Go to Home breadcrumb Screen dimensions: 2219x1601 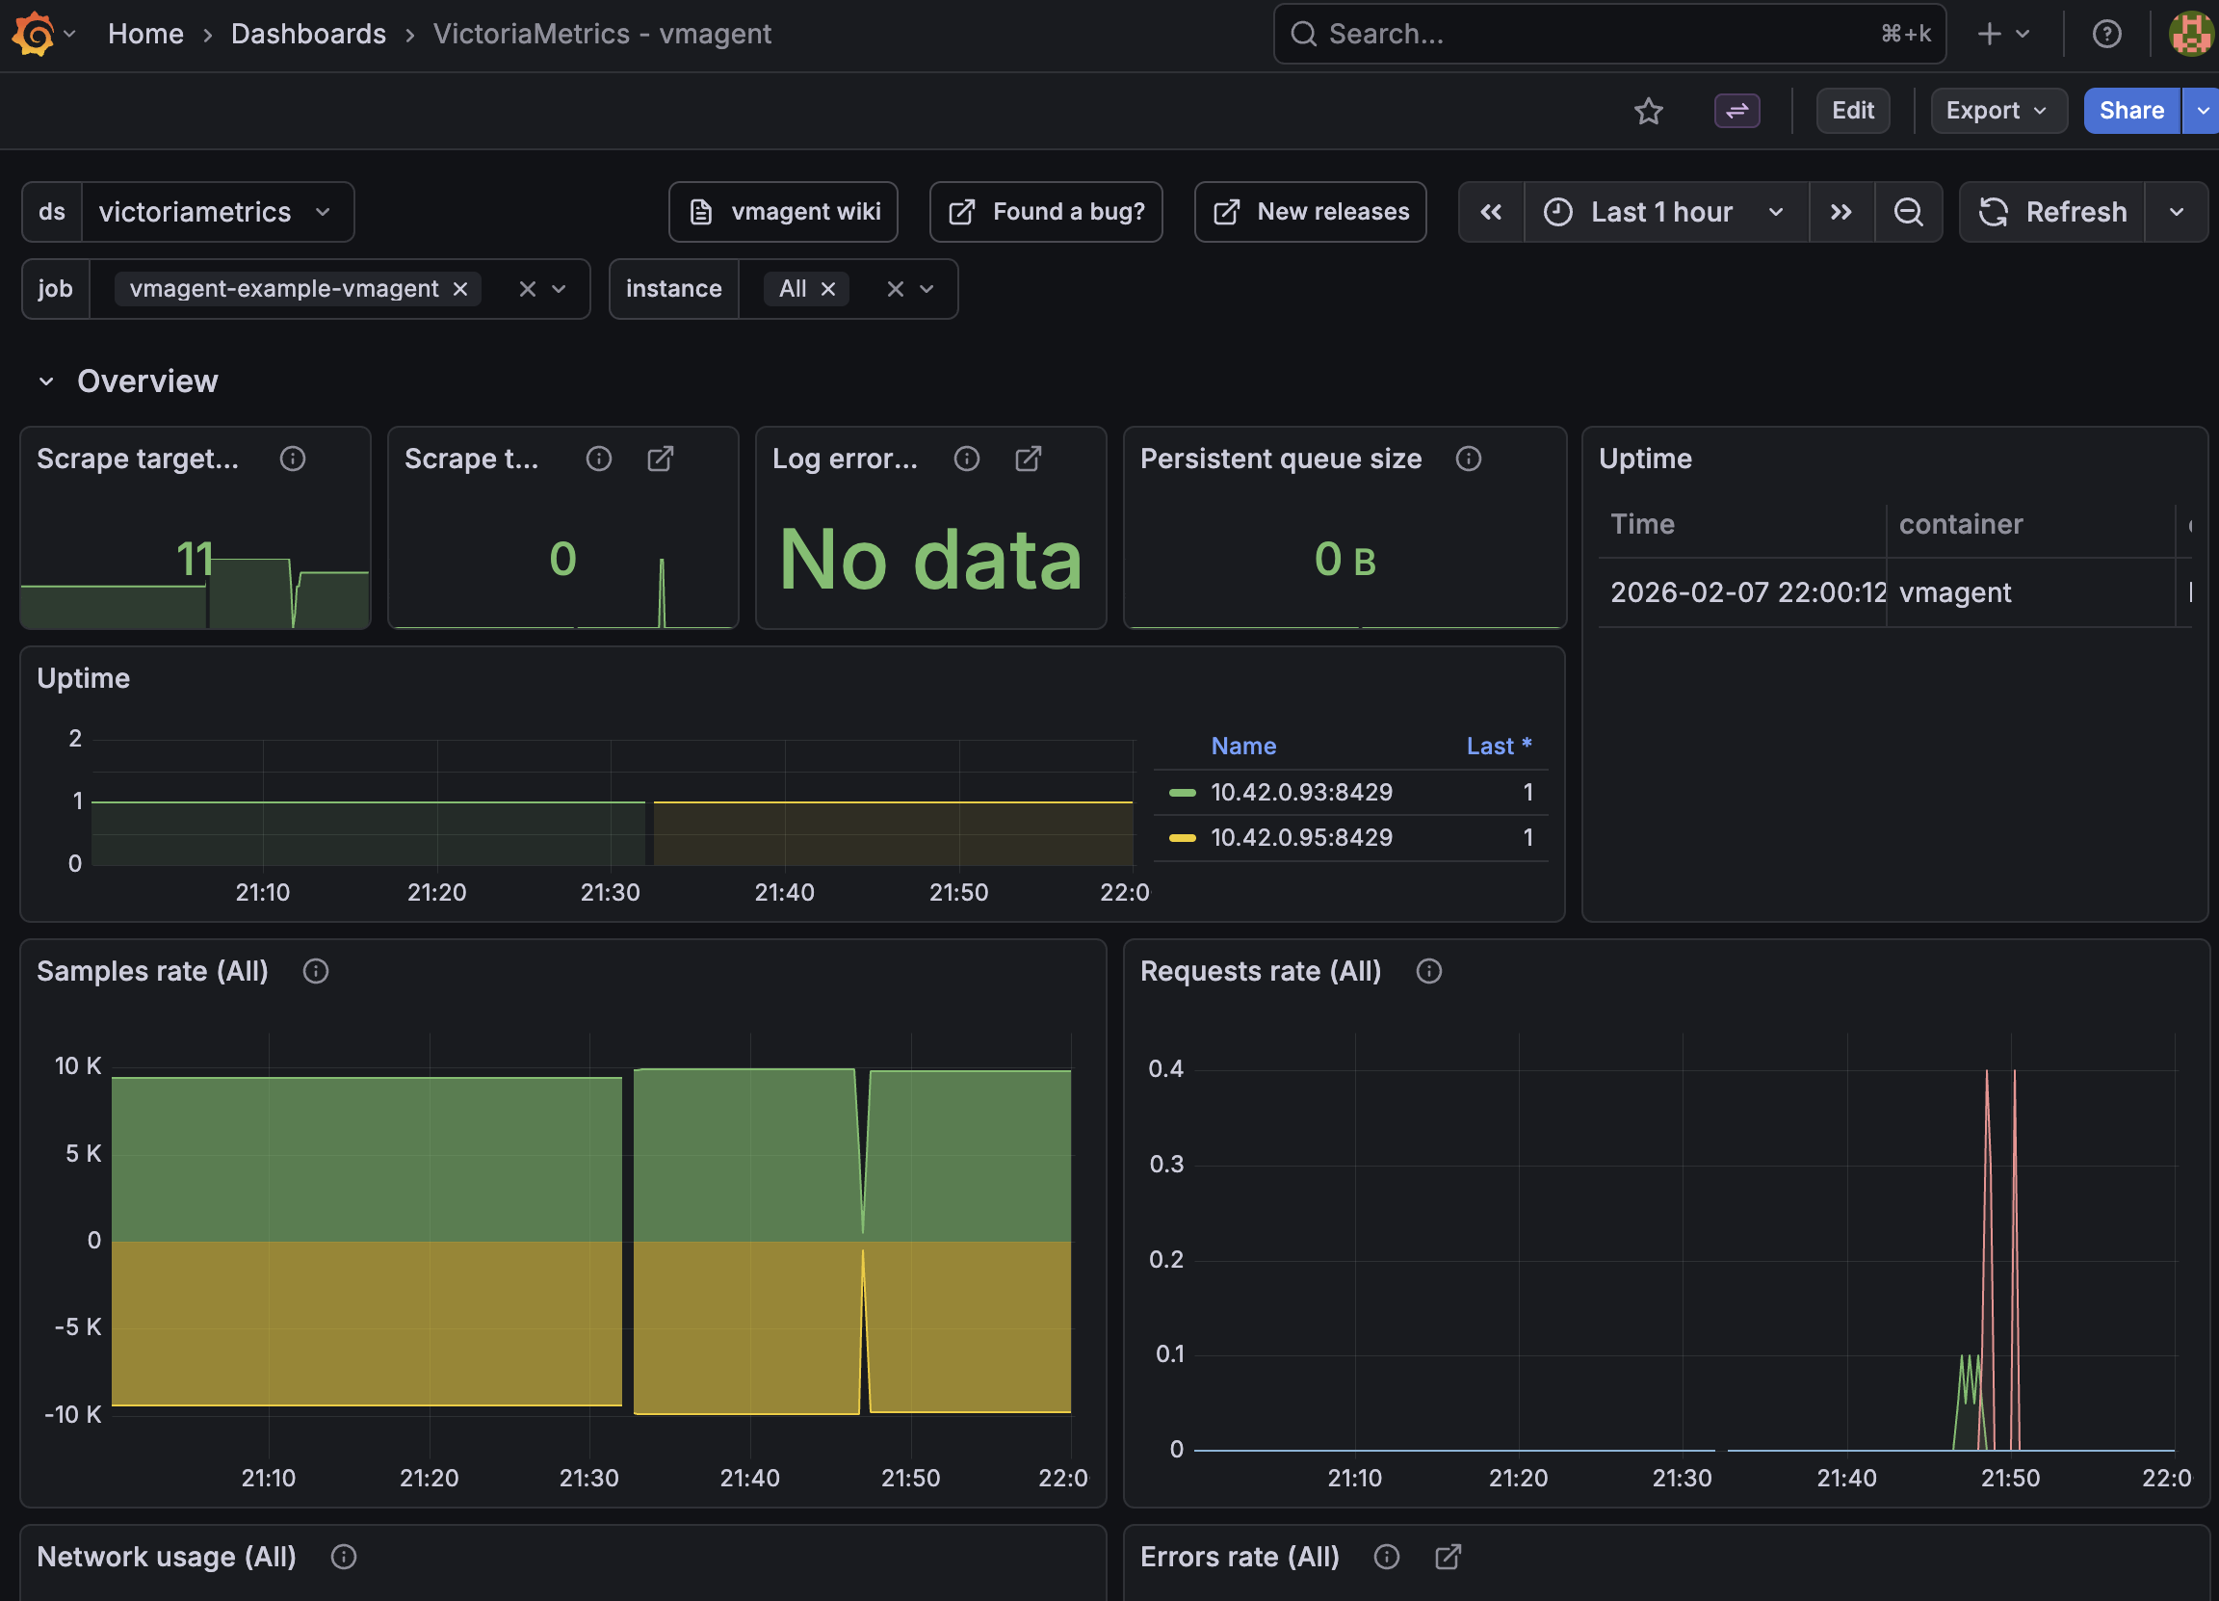click(144, 35)
